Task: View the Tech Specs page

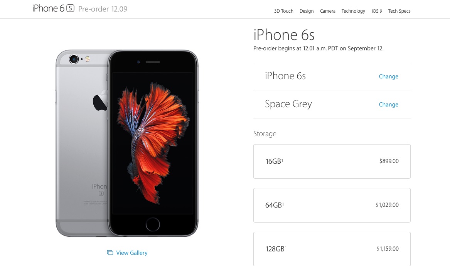Action: pos(399,11)
